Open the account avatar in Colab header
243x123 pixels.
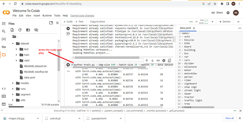236,13
